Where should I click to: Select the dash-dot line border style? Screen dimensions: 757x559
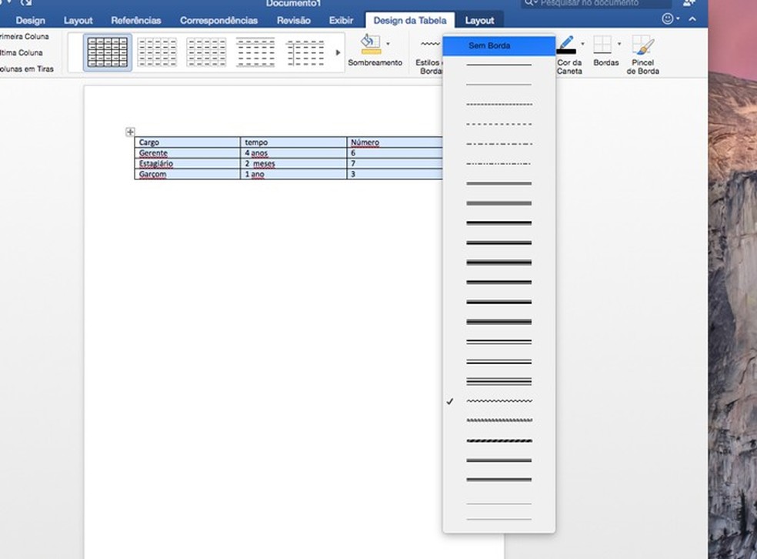pos(499,144)
